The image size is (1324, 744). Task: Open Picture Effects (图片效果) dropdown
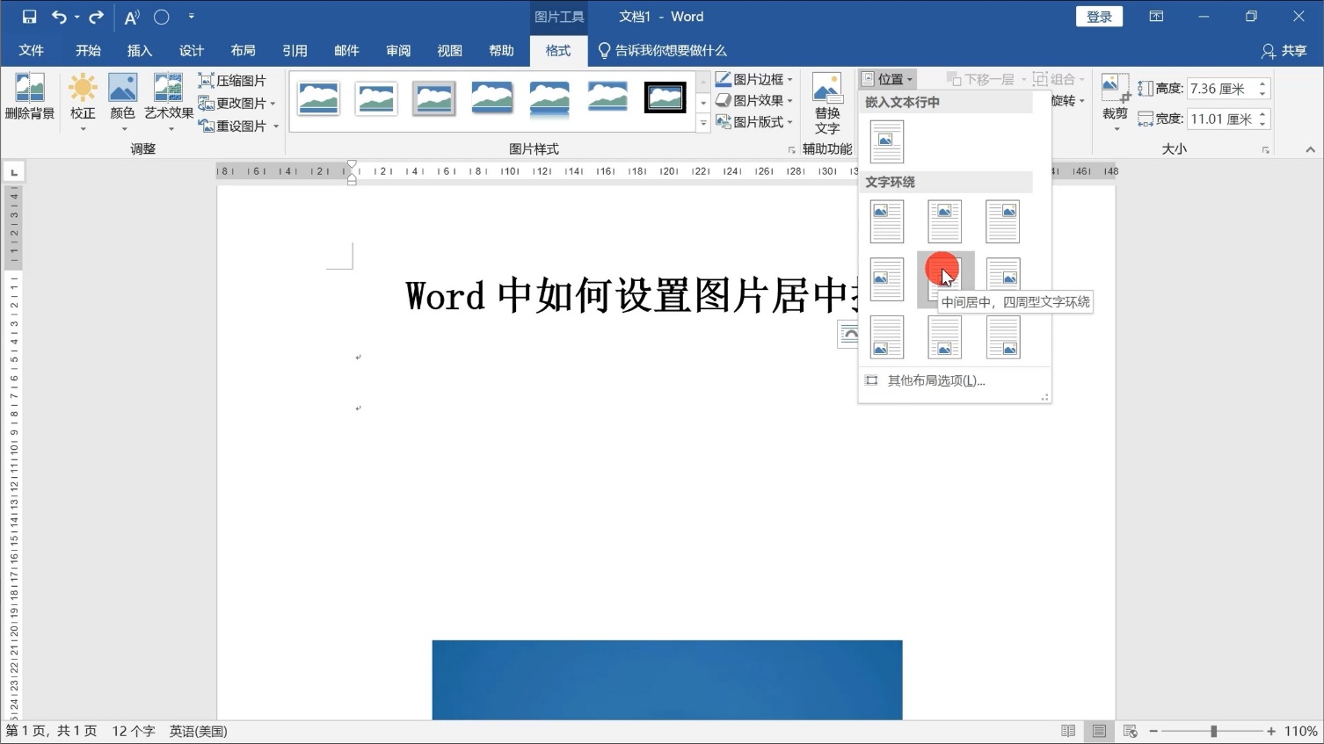[x=753, y=100]
